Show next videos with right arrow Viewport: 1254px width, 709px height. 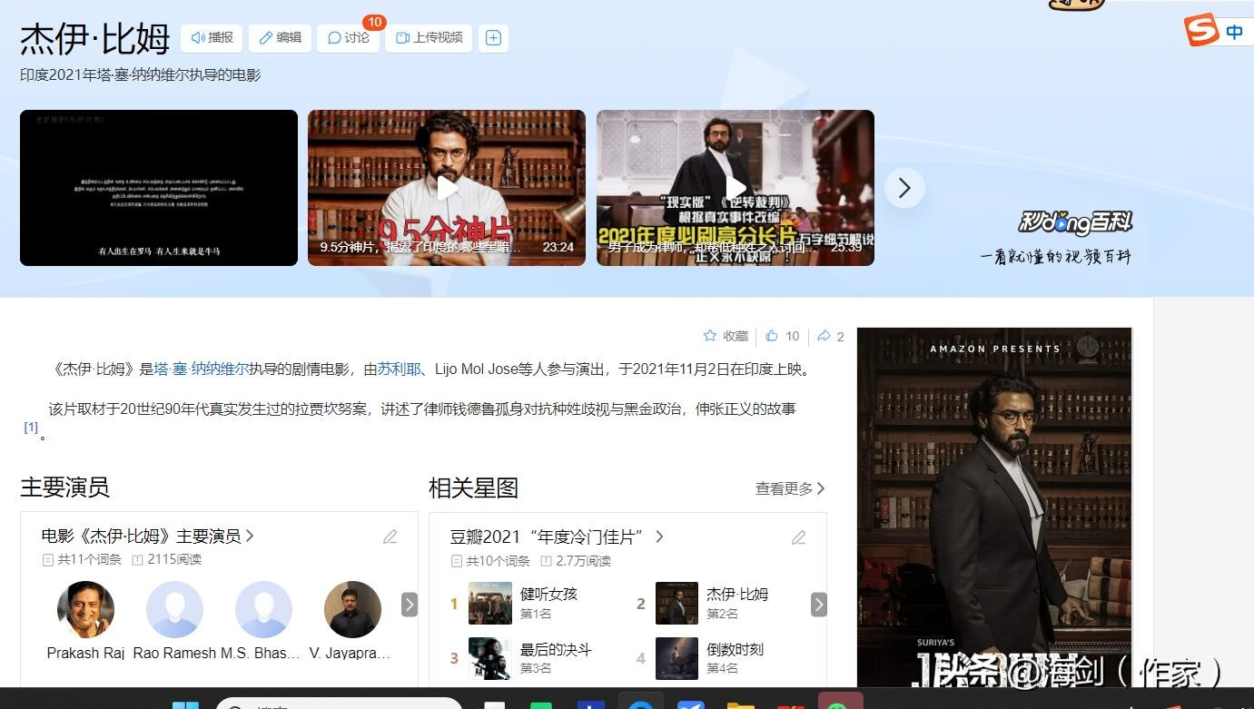pos(904,188)
